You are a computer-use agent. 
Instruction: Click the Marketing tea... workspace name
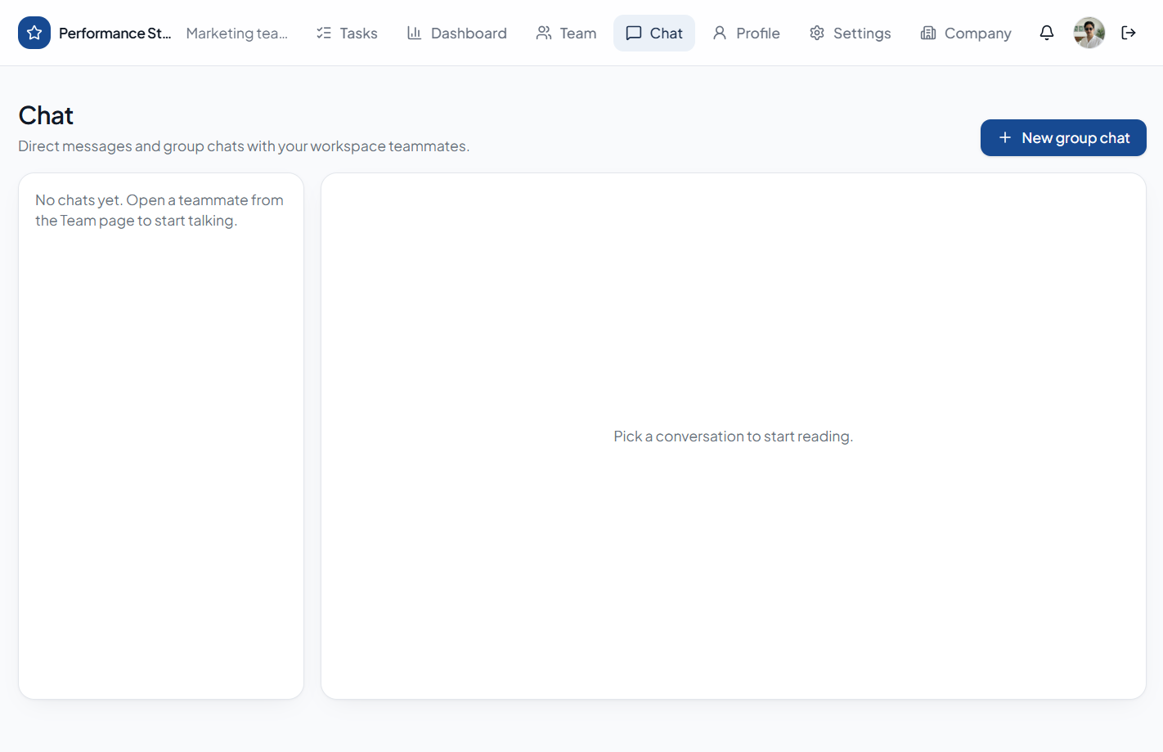click(237, 34)
